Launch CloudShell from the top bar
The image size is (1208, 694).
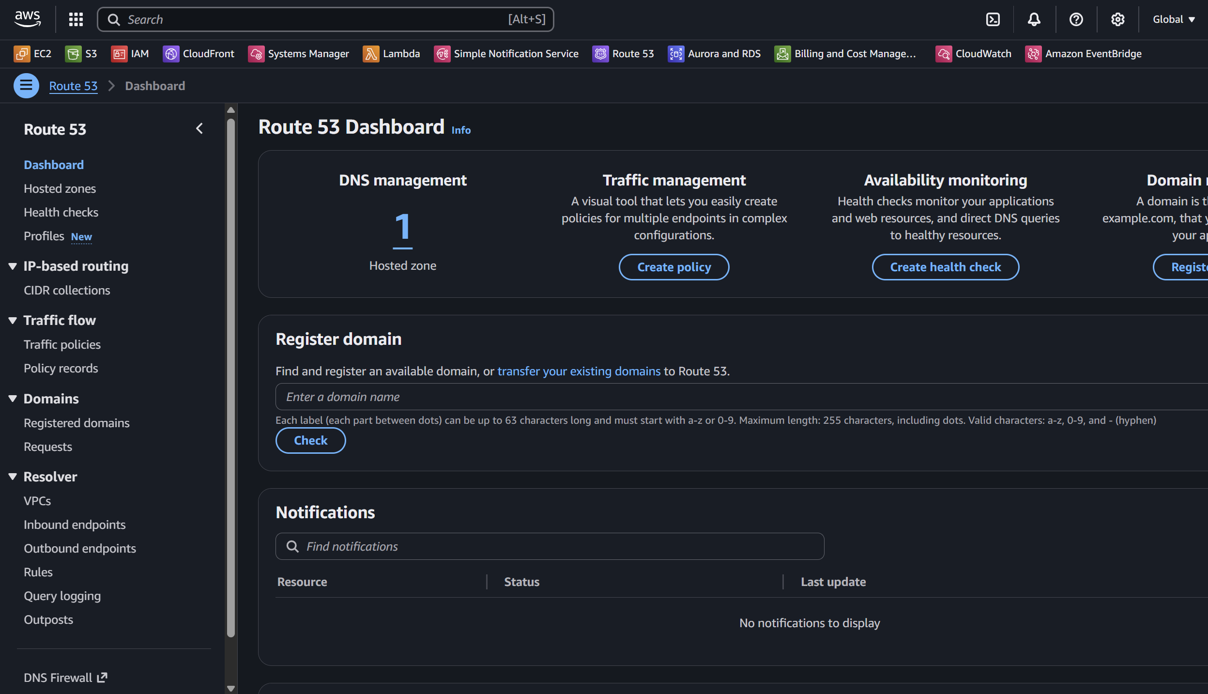(x=993, y=19)
